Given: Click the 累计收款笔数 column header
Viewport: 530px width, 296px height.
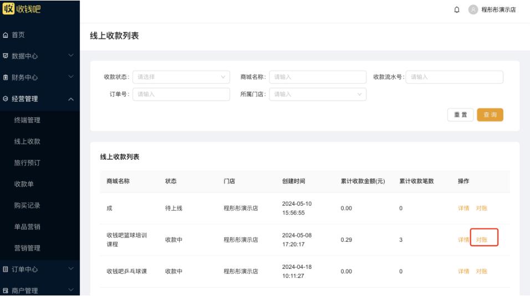Looking at the screenshot, I should pos(416,181).
